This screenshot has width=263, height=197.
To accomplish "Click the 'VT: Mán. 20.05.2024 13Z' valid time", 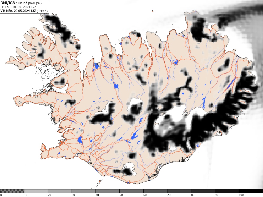I will (18, 11).
